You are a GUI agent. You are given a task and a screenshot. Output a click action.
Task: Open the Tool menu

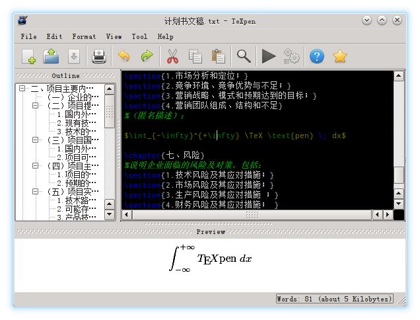coord(139,36)
